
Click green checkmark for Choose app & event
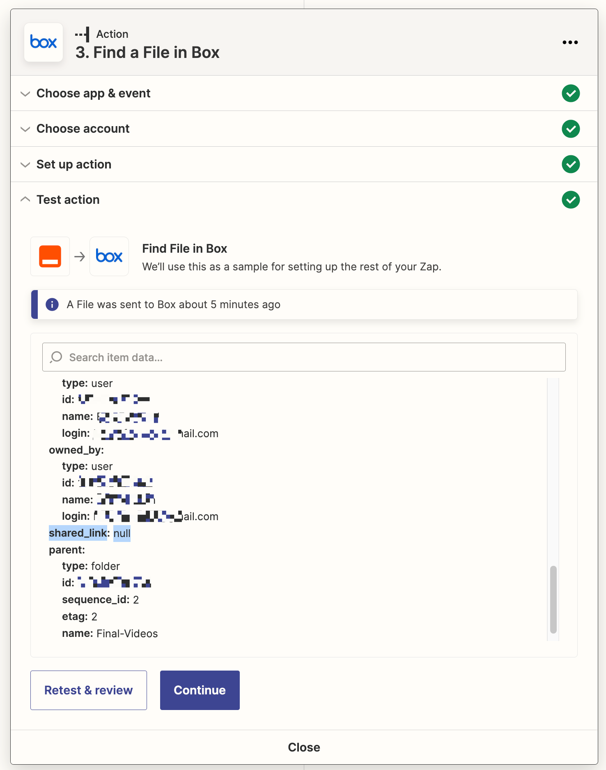(x=571, y=93)
